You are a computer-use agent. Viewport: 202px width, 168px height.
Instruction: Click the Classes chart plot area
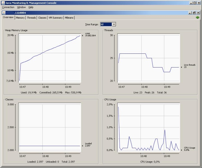pyautogui.click(x=50, y=127)
